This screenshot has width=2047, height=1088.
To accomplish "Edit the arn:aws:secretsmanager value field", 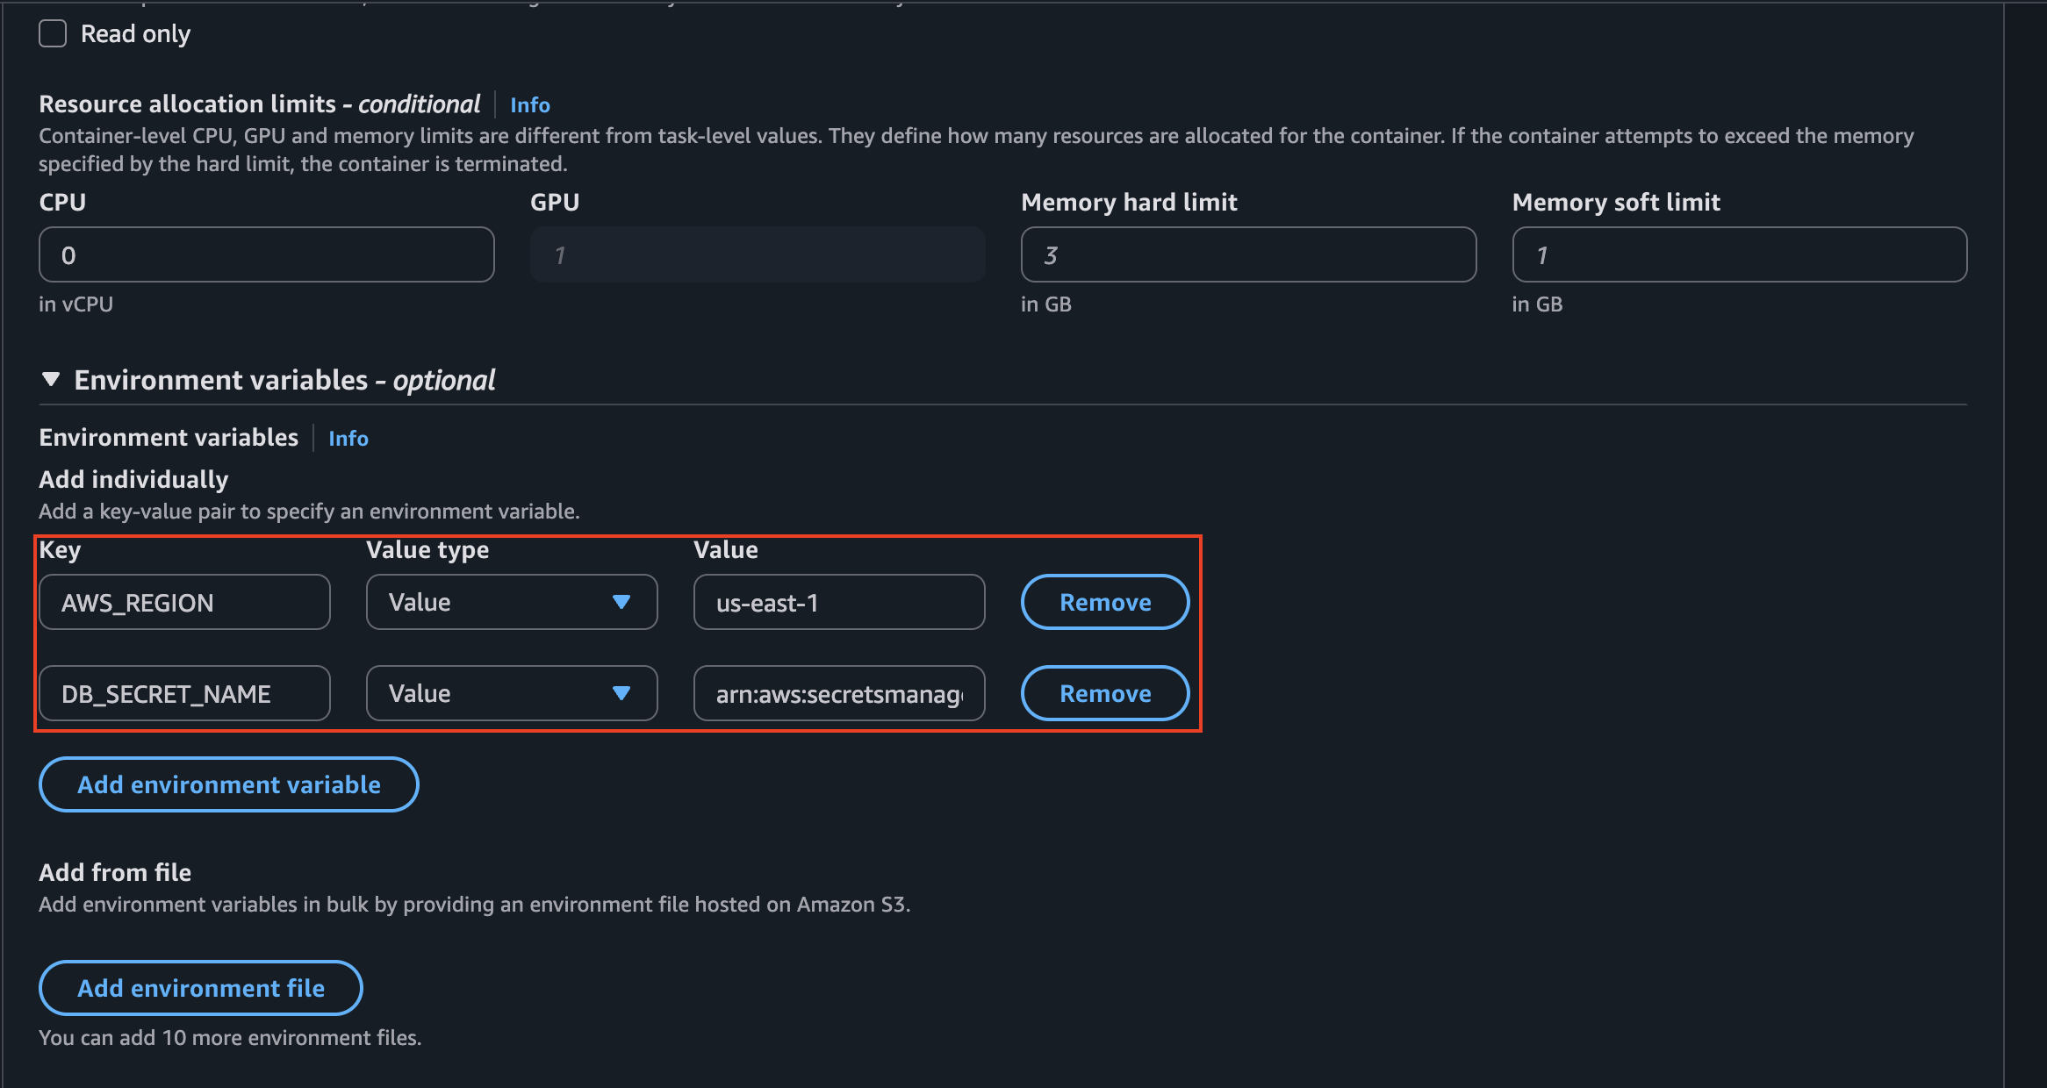I will pos(838,694).
